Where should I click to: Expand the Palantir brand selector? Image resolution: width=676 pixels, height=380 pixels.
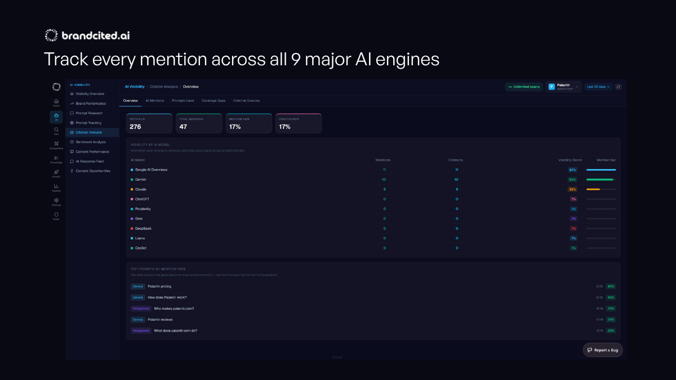click(563, 87)
